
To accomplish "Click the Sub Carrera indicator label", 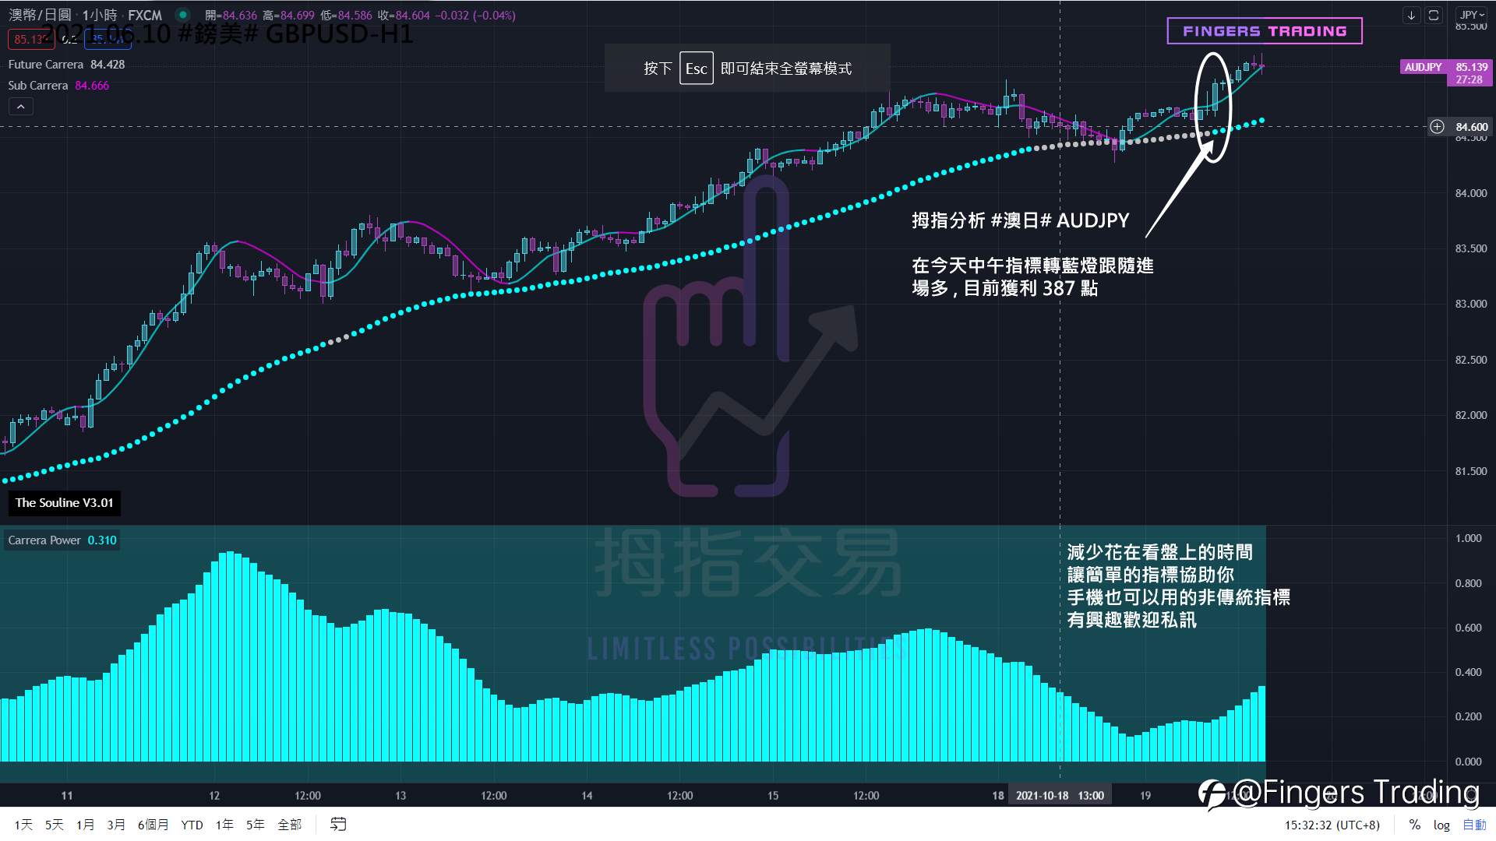I will [37, 86].
